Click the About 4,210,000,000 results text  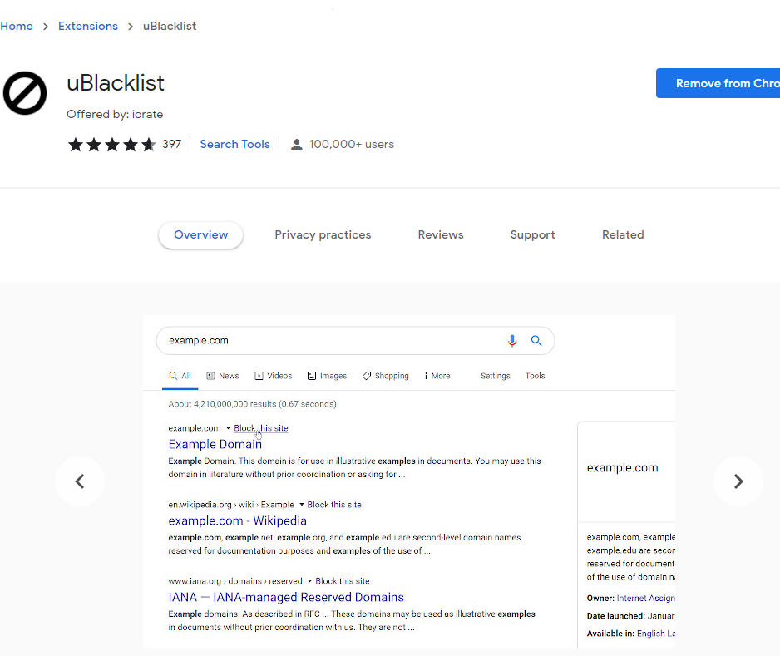tap(252, 404)
